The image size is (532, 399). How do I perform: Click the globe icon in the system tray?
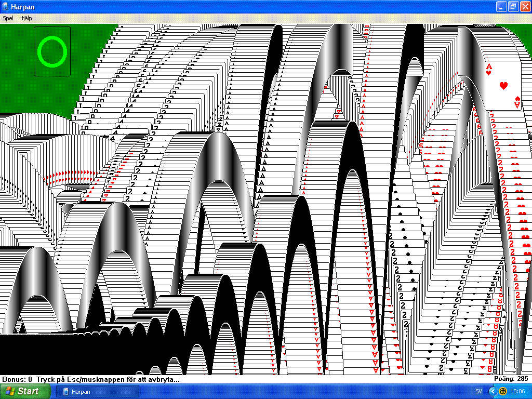click(x=503, y=391)
